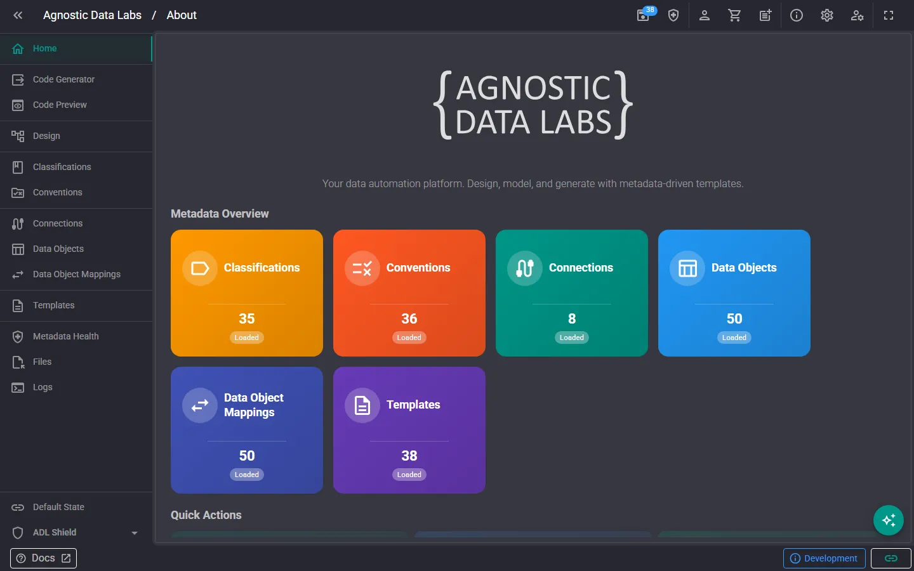Click the info circle icon in header

point(796,15)
